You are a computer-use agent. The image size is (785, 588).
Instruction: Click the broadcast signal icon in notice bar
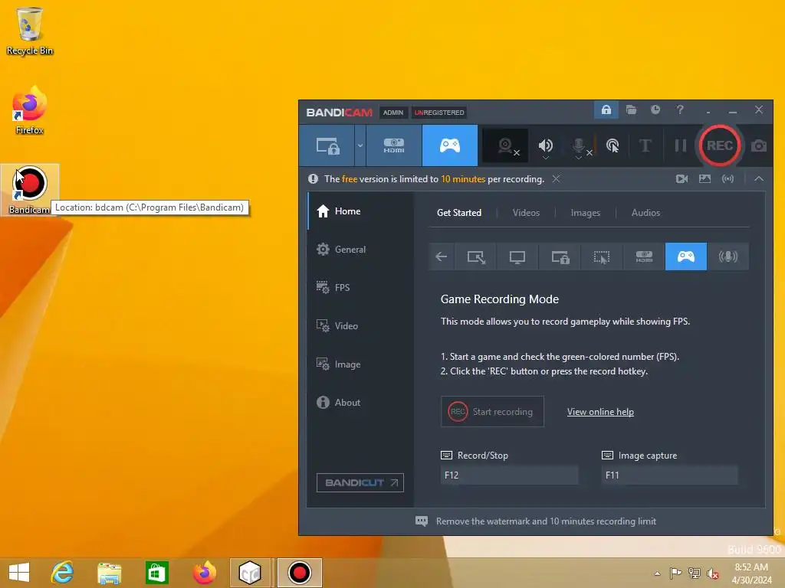pyautogui.click(x=728, y=179)
